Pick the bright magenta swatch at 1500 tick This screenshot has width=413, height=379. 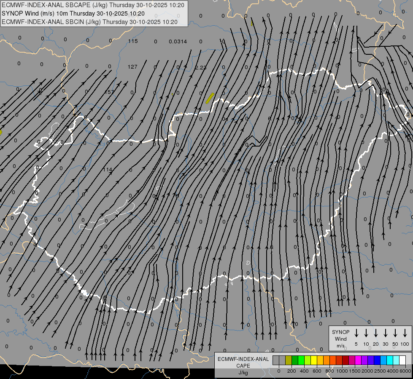(x=358, y=360)
